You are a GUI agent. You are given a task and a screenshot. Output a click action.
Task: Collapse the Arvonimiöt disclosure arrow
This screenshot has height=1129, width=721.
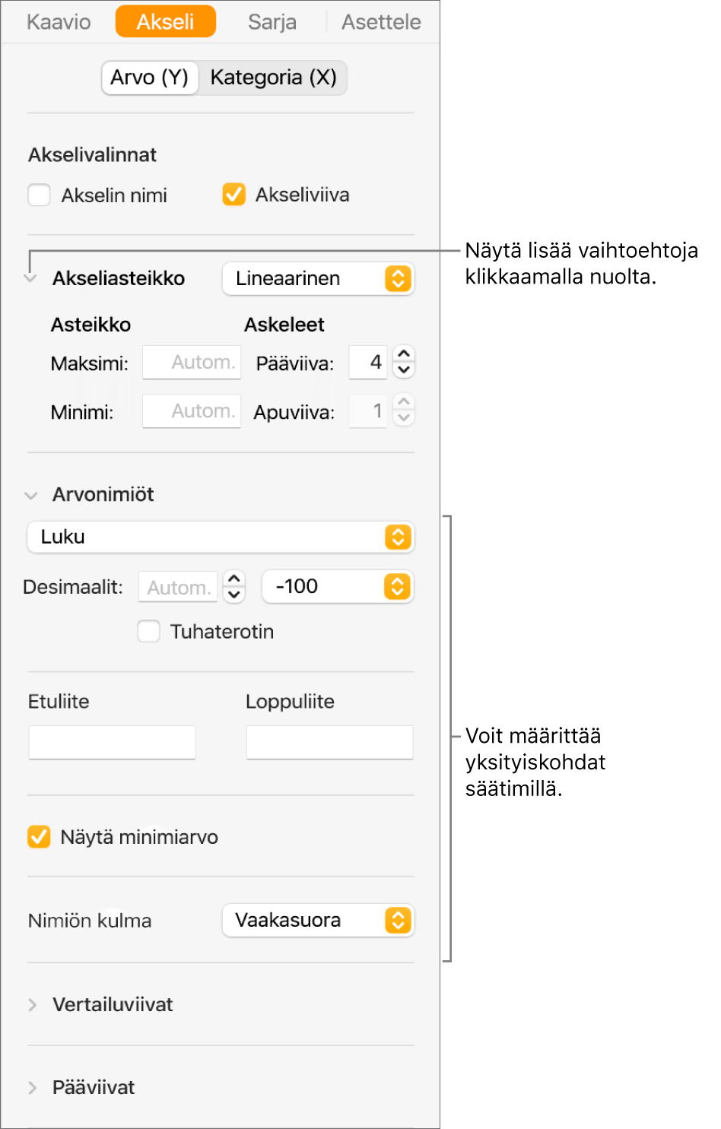(x=31, y=496)
